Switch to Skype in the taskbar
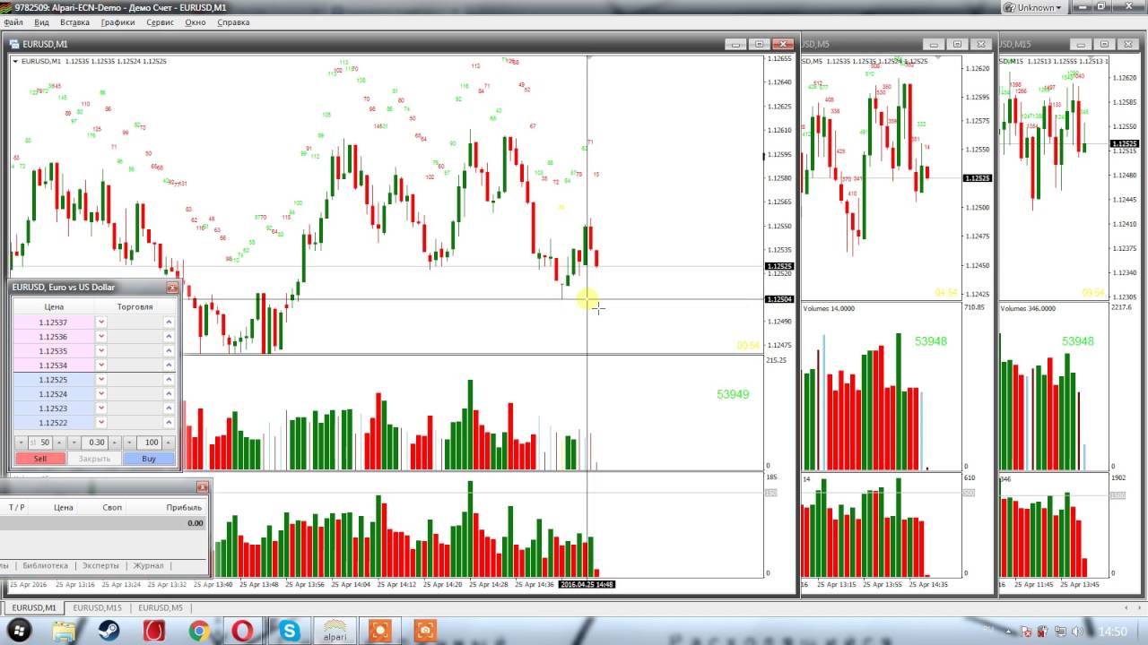The width and height of the screenshot is (1148, 645). point(289,631)
